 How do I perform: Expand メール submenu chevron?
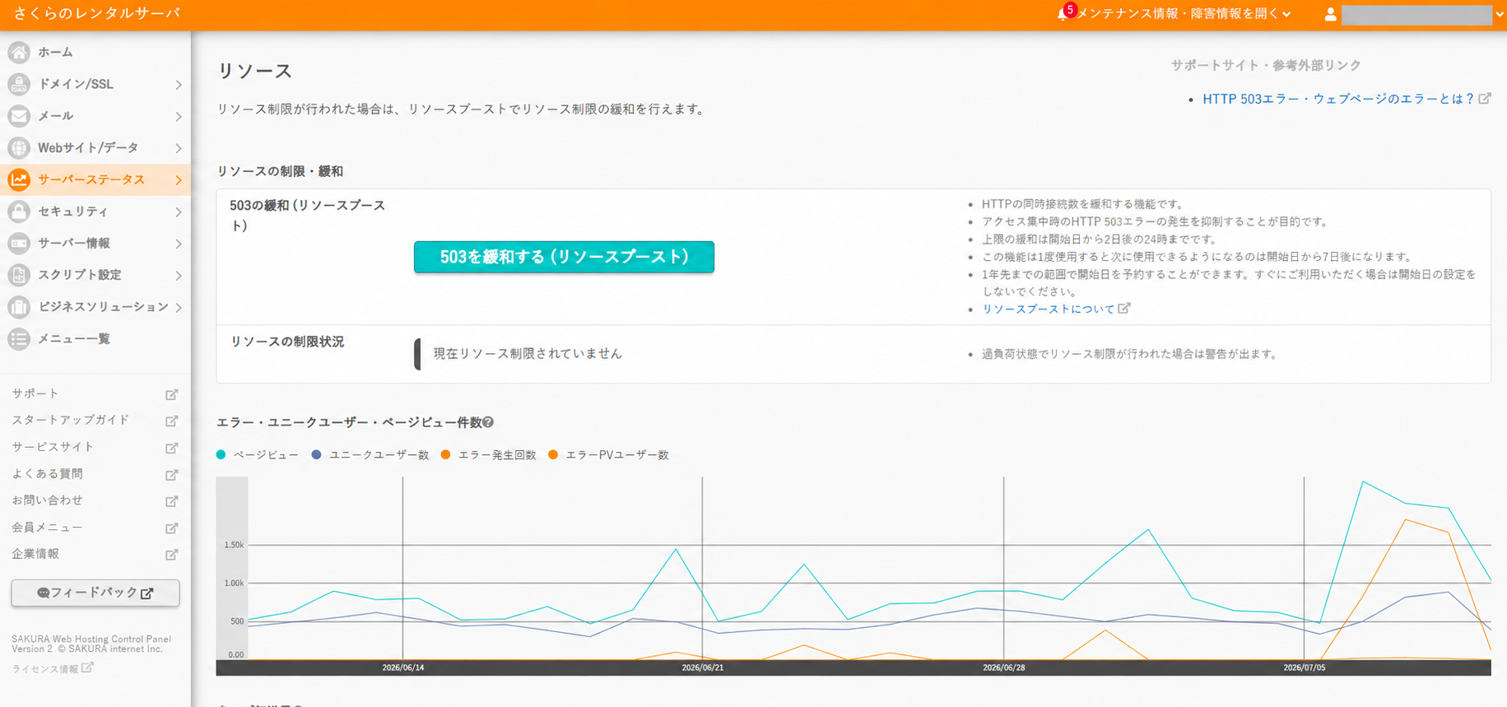(179, 117)
